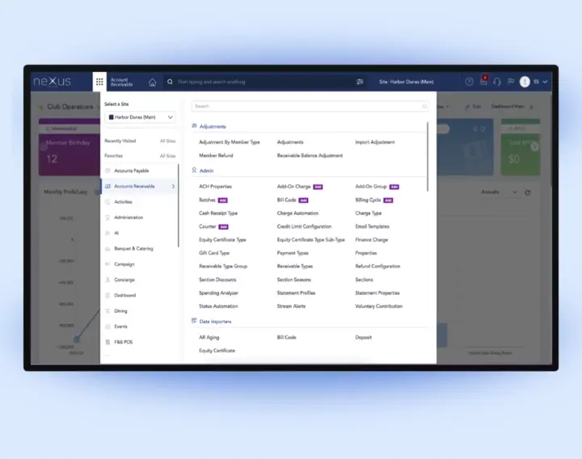
Task: Click the menu Search input field
Action: (x=307, y=106)
